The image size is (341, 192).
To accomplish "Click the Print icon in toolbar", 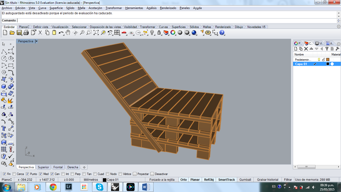I will click(x=26, y=32).
